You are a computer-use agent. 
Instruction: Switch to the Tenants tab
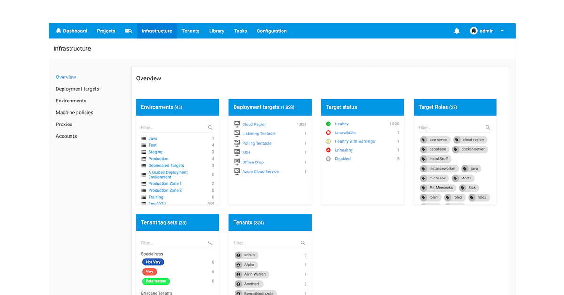click(x=190, y=31)
